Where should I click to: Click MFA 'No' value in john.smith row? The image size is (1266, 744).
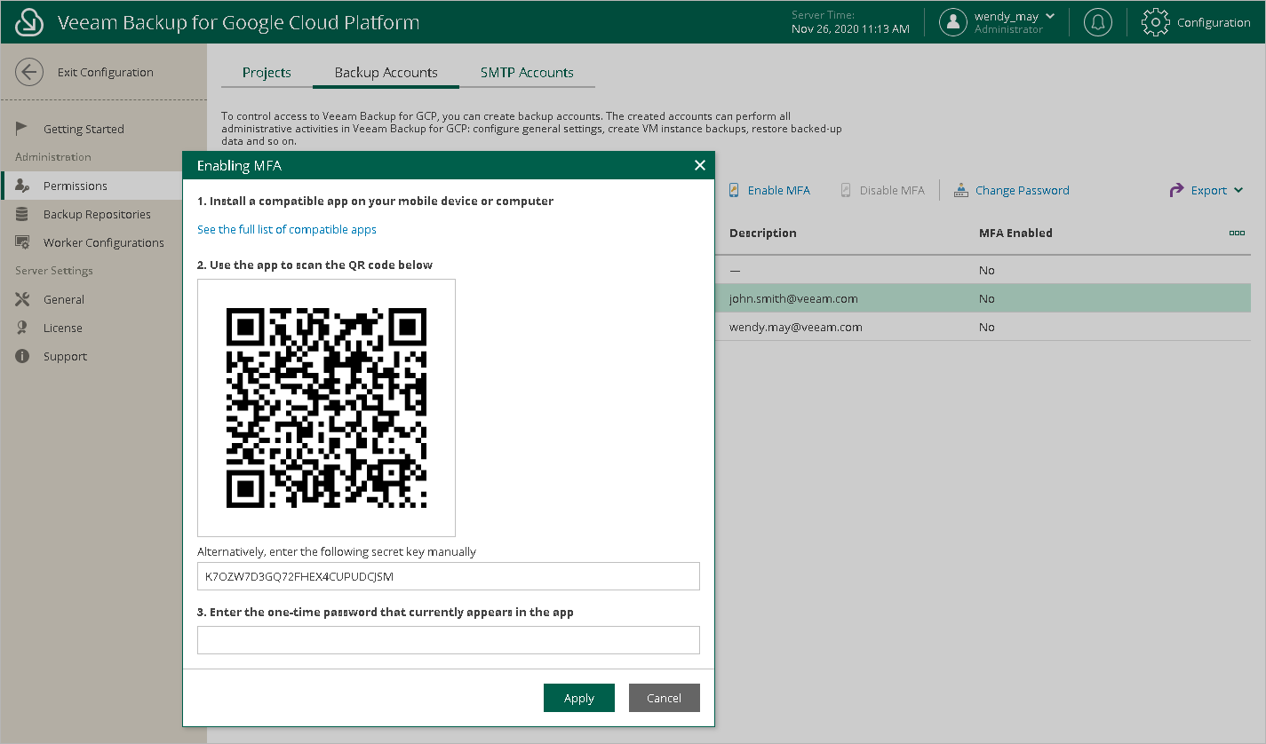tap(986, 298)
